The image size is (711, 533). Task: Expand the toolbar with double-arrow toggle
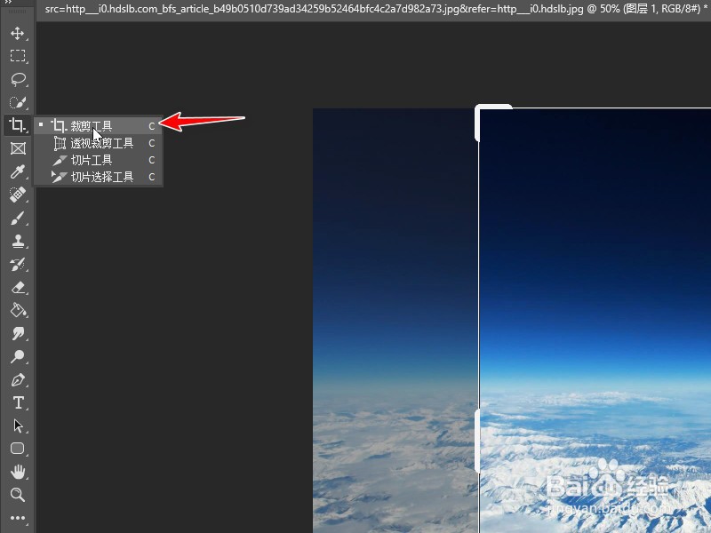[x=8, y=3]
